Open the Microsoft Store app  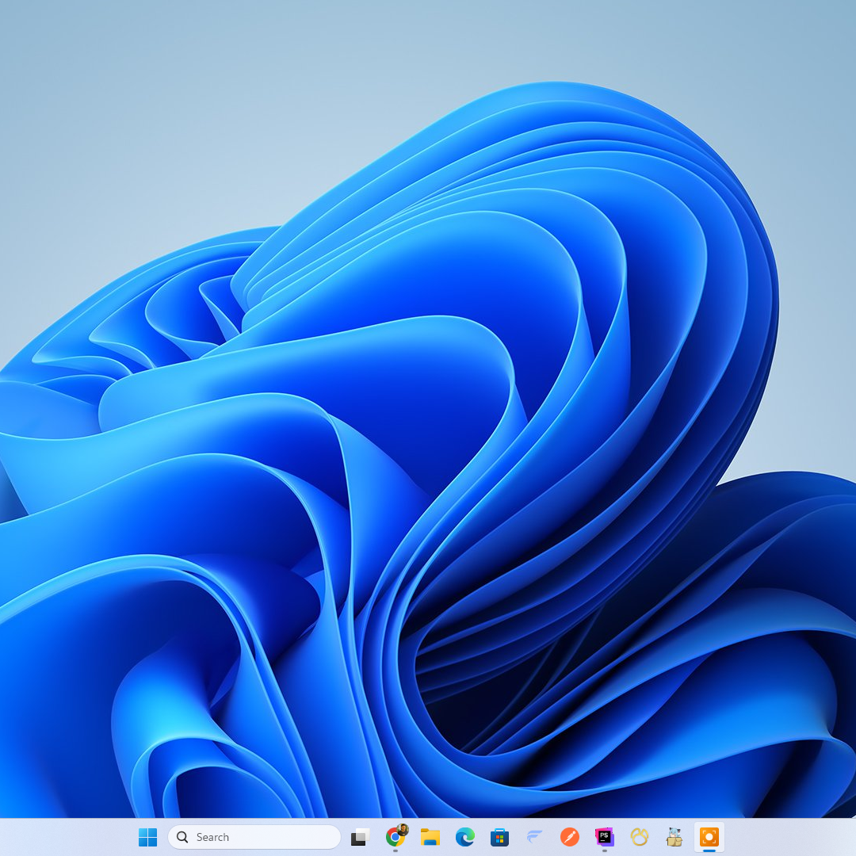coord(500,837)
